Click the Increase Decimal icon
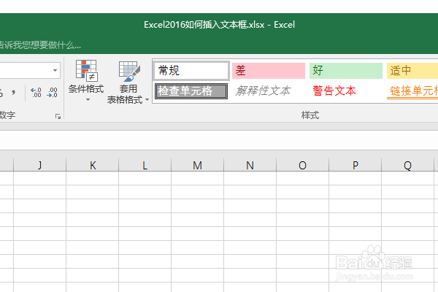This screenshot has height=292, width=438. coord(36,93)
